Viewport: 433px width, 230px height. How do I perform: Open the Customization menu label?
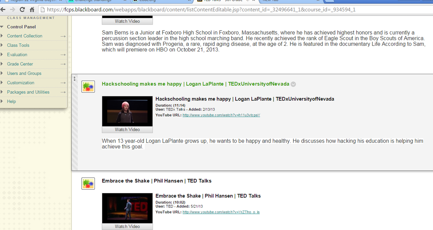click(21, 83)
